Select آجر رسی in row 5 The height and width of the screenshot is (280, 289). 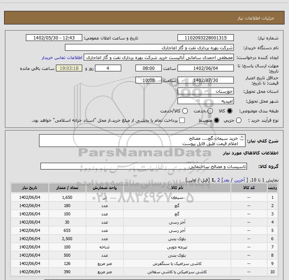point(177,230)
